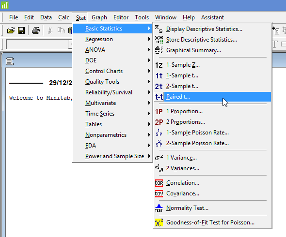
Task: Click the toolbar combo box field
Action: (39, 44)
